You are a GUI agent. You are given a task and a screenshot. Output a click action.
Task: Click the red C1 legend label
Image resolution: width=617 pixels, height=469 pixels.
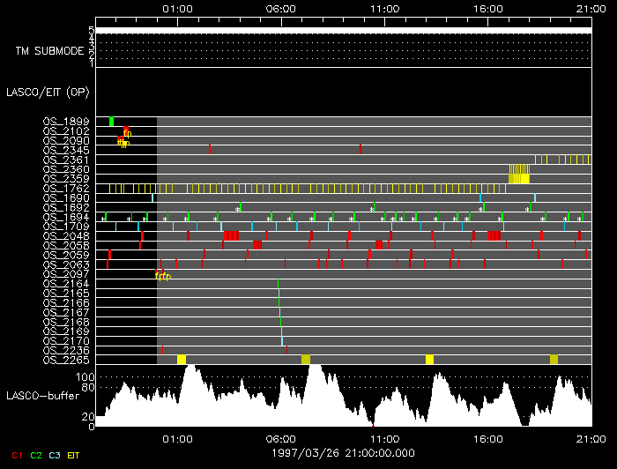tap(16, 455)
